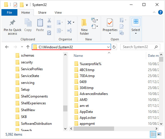Click the Paste clipboard icon
Viewport: 165px width, 139px height.
coord(40,22)
